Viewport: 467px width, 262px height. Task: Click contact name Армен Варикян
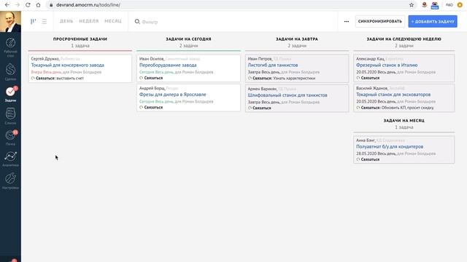click(x=262, y=89)
